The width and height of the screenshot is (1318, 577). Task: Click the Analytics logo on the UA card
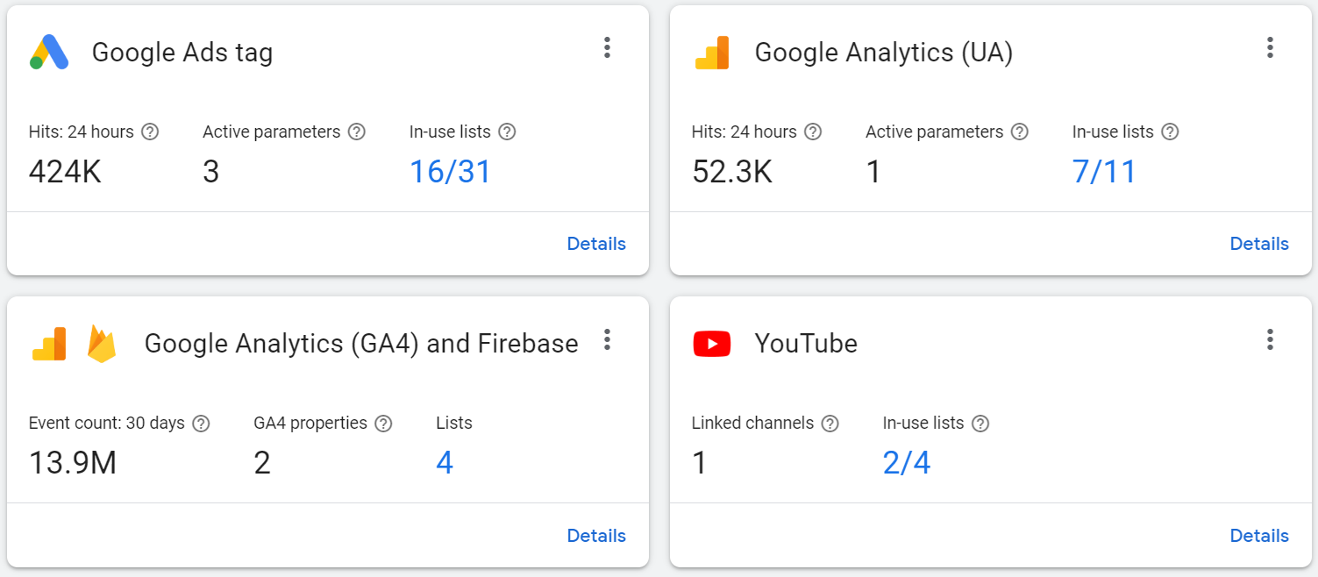[712, 53]
